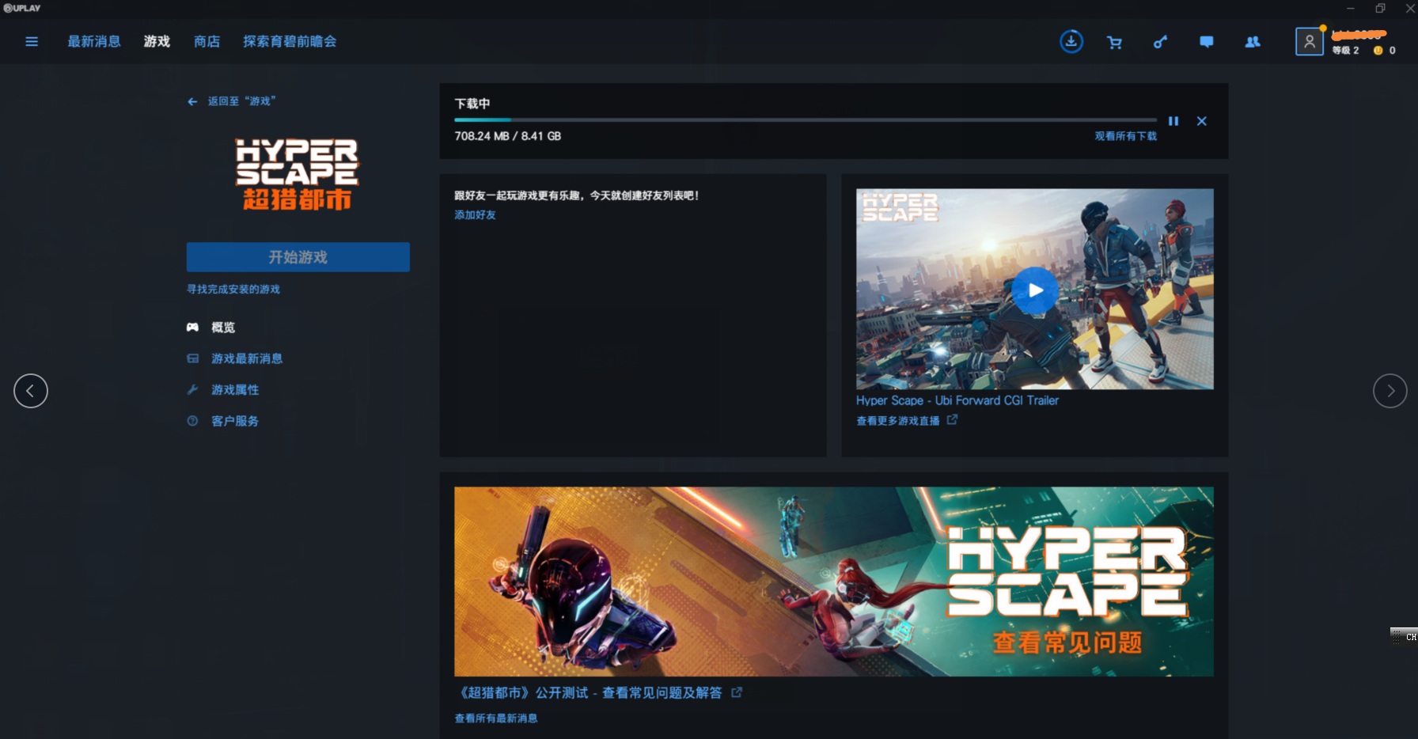Click the download progress bar
Viewport: 1418px width, 739px height.
[x=806, y=120]
